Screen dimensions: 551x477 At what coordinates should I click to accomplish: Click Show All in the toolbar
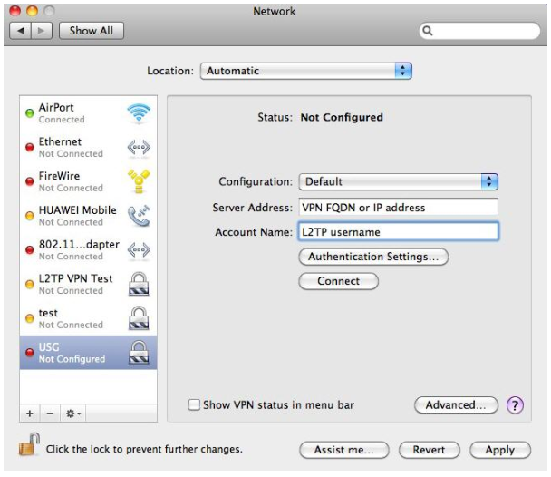click(x=92, y=31)
